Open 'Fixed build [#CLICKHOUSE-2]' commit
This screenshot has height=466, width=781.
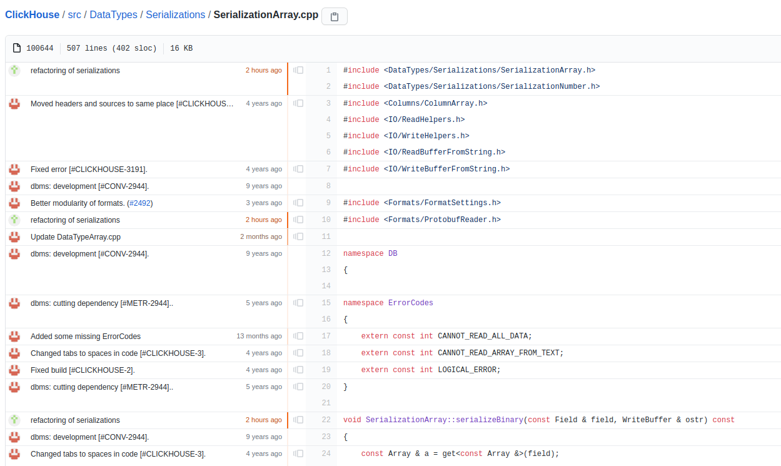[x=83, y=370]
